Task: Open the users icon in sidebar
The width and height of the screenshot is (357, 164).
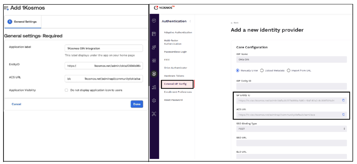Action: 154,47
